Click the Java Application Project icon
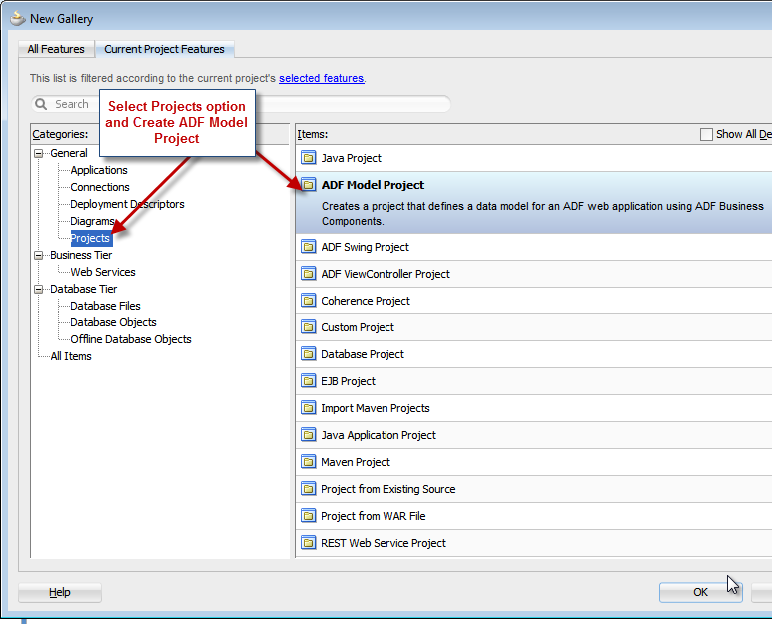Screen dimensions: 772x624 click(309, 435)
